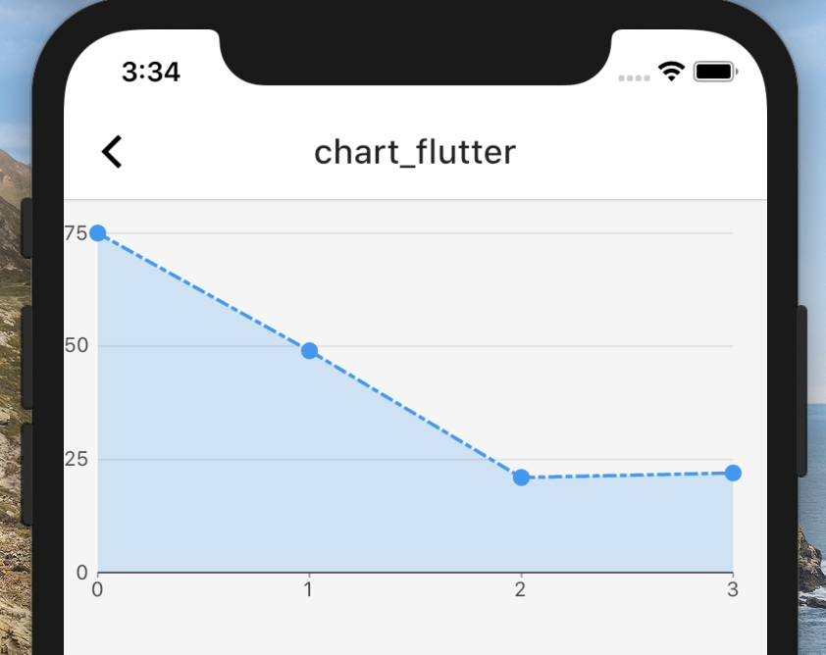Select the data point above x-axis label 1

coord(309,349)
